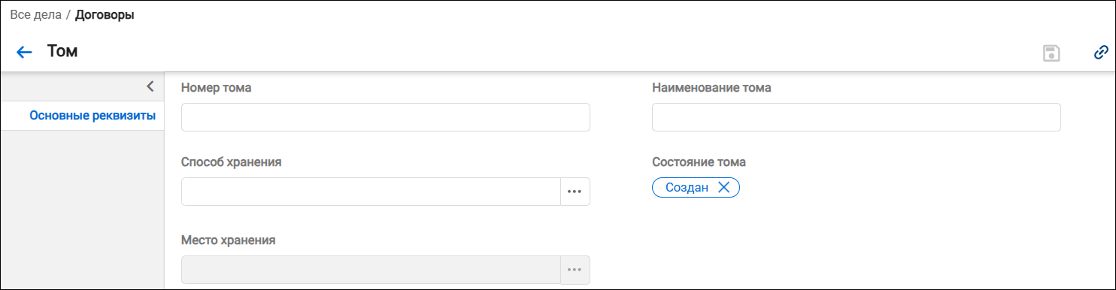Open Все дела breadcrumb link

(x=35, y=14)
